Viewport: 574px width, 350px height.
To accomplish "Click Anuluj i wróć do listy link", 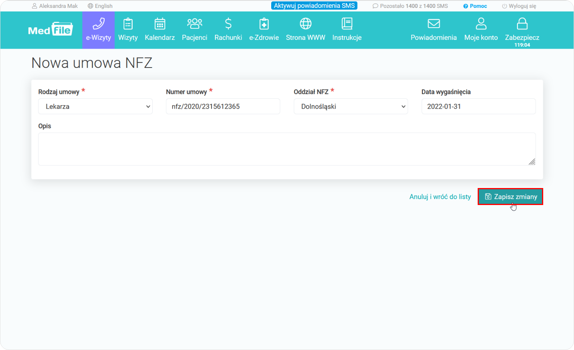I will [x=440, y=197].
